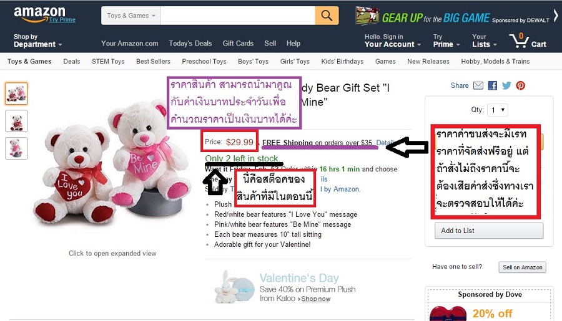The height and width of the screenshot is (321, 562).
Task: Open Your Account dropdown
Action: [x=393, y=41]
